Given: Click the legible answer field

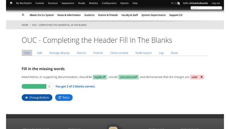Looking at the screenshot, I should click(100, 77).
